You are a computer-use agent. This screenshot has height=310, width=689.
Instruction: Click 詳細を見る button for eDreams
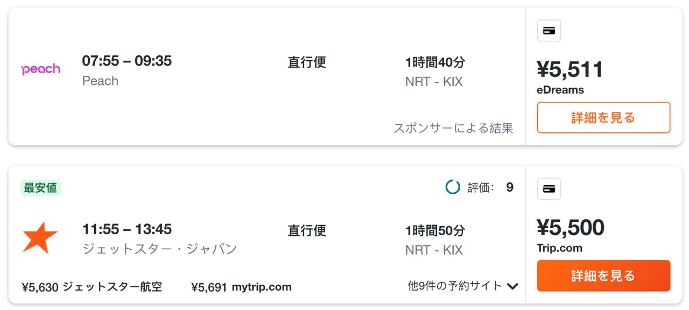pos(603,117)
